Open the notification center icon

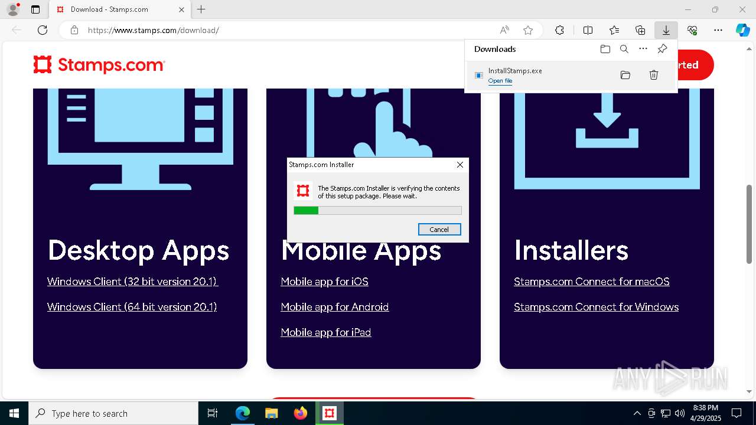click(x=737, y=413)
